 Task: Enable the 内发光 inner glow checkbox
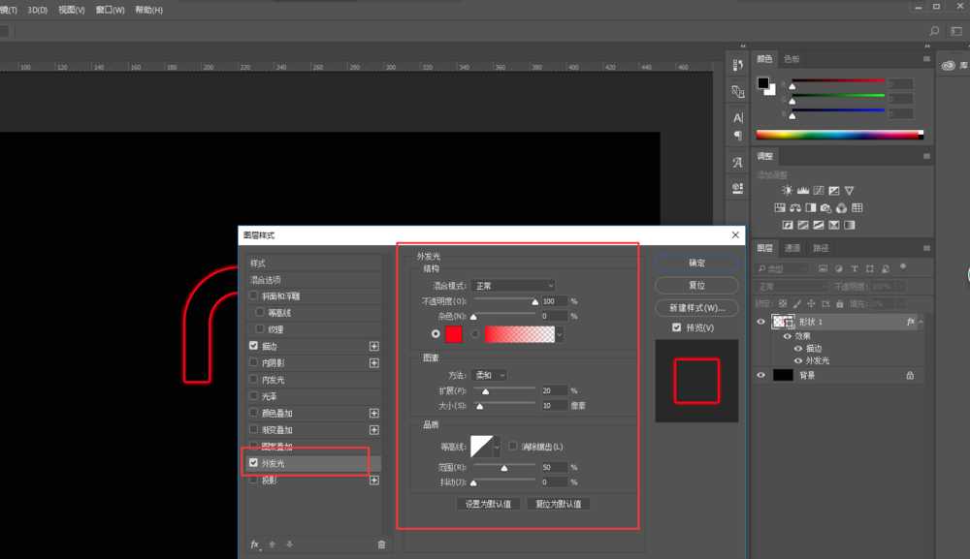pyautogui.click(x=254, y=380)
